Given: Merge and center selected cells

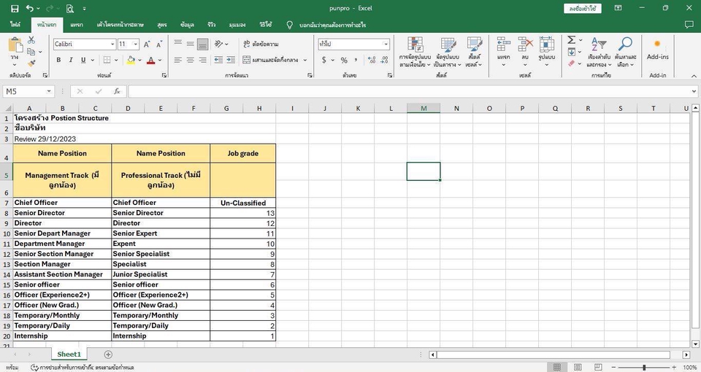Looking at the screenshot, I should (272, 60).
